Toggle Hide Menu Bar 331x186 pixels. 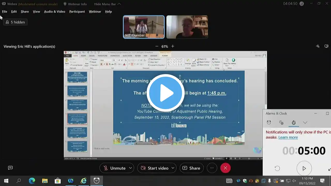click(107, 4)
